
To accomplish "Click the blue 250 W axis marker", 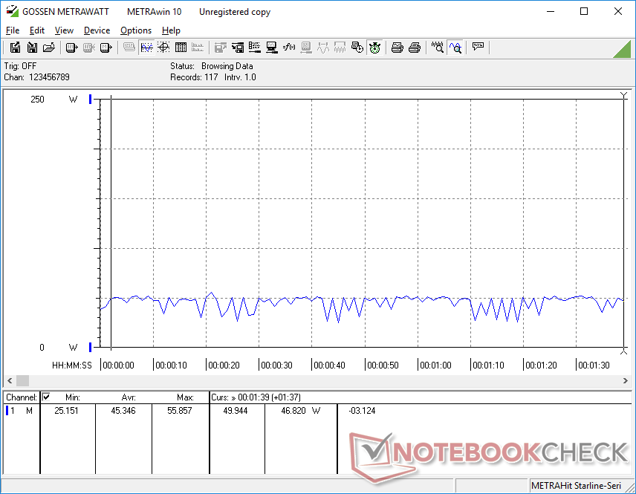I will pyautogui.click(x=91, y=99).
